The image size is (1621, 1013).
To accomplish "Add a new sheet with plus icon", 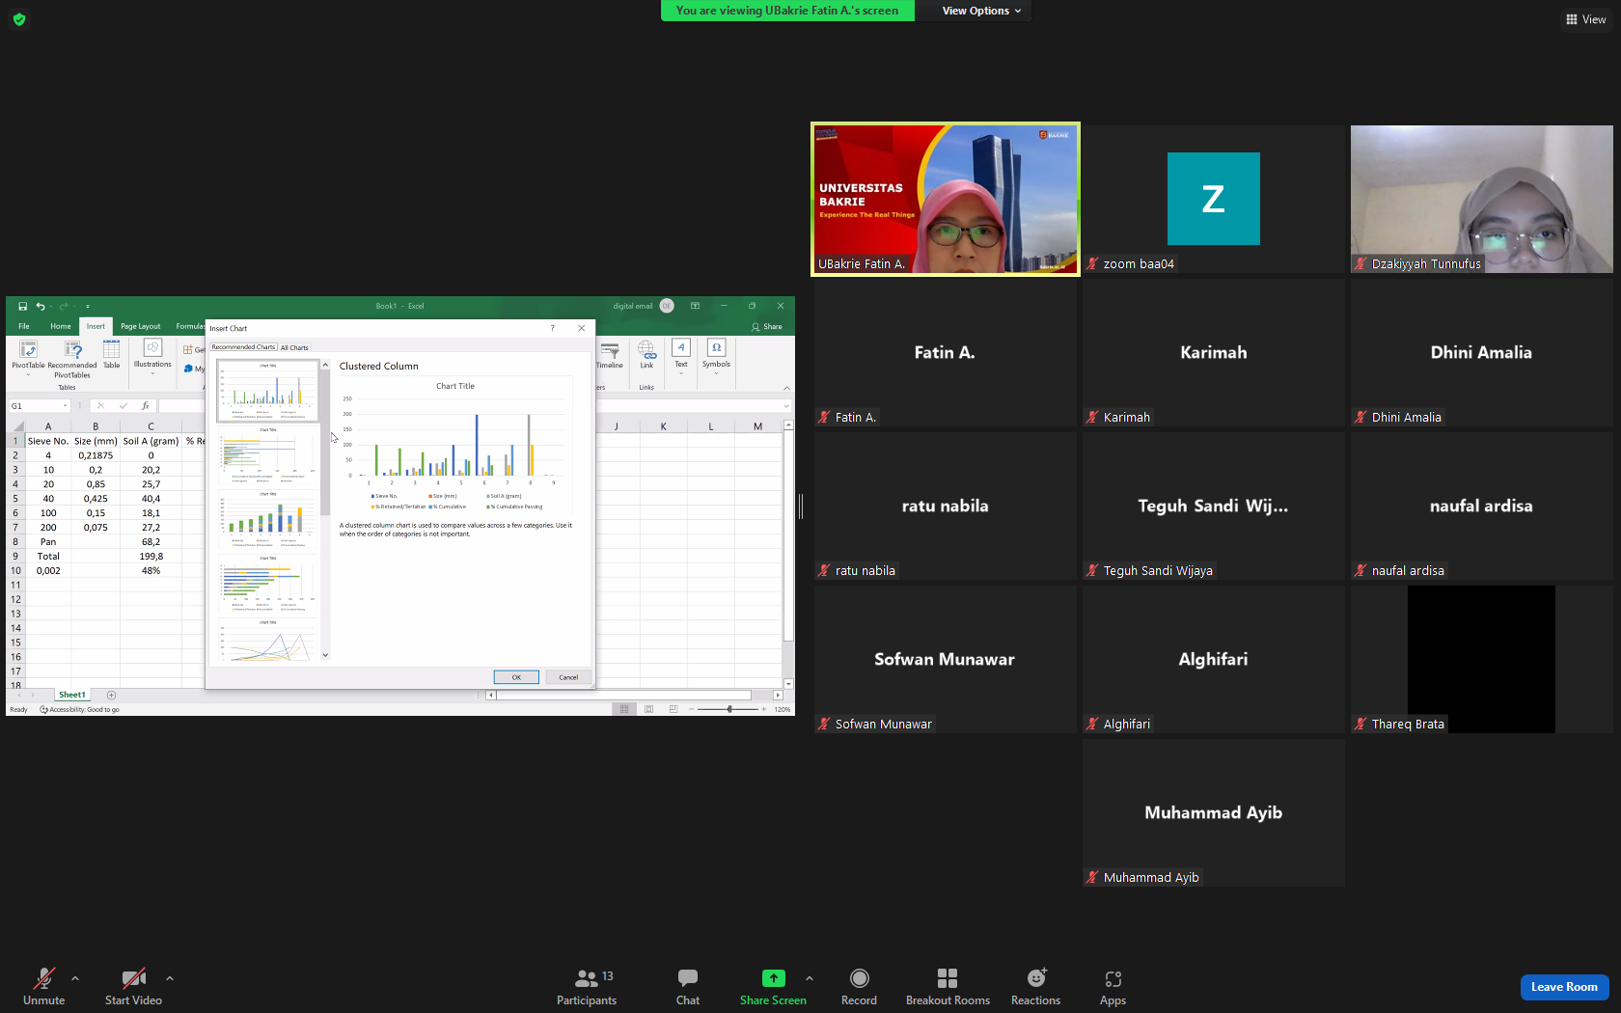I will pyautogui.click(x=111, y=695).
